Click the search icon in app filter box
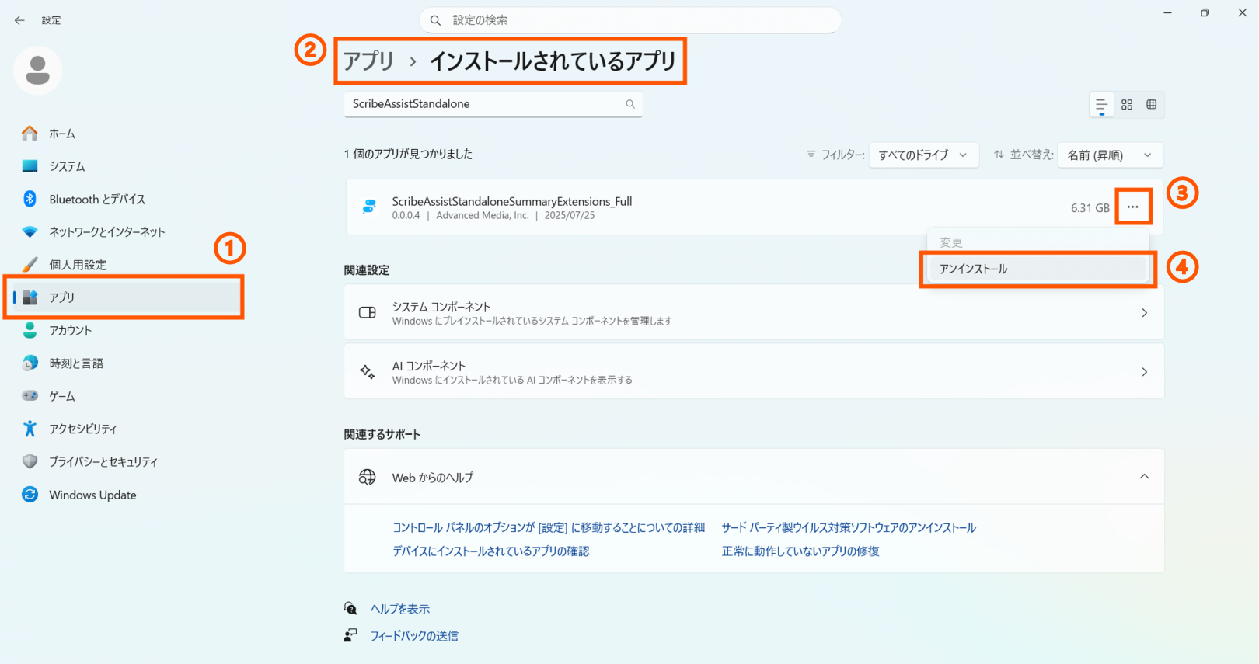 [x=630, y=104]
